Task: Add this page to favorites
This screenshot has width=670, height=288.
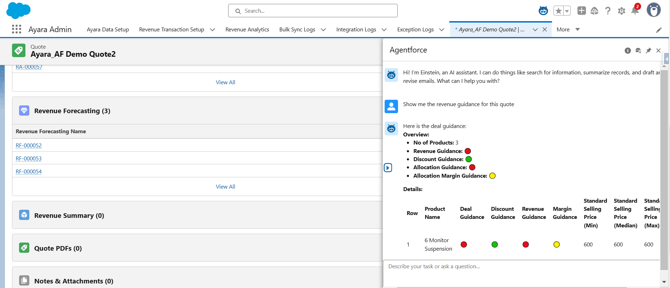Action: 558,11
